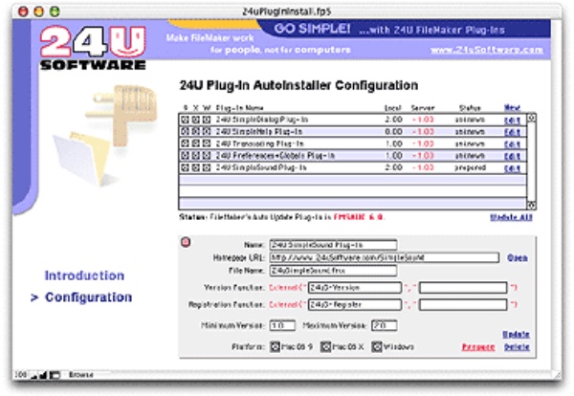Select the 24U Preferences+Globals Plug-In name
Viewport: 574px width, 396px height.
click(x=275, y=156)
